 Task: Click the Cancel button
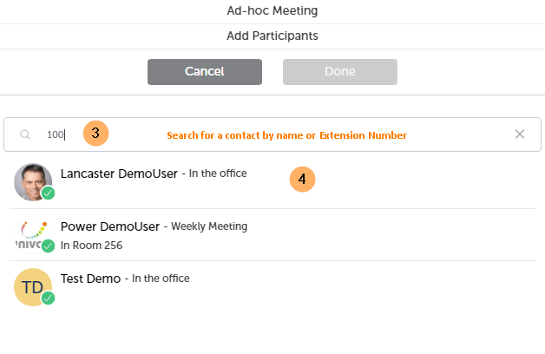pyautogui.click(x=205, y=72)
